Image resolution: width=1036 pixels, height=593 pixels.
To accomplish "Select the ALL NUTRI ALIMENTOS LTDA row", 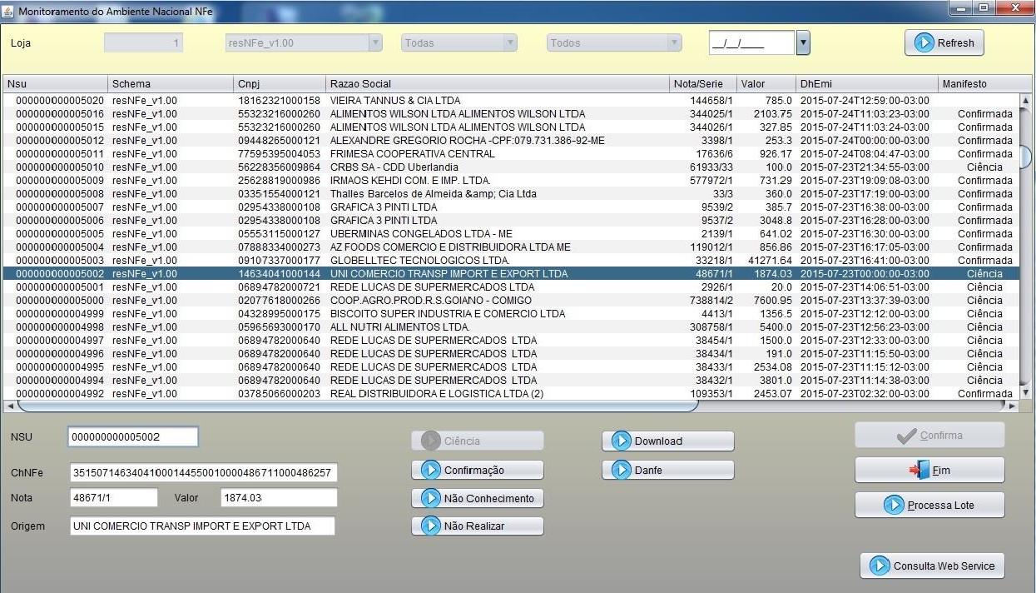I will [x=511, y=326].
